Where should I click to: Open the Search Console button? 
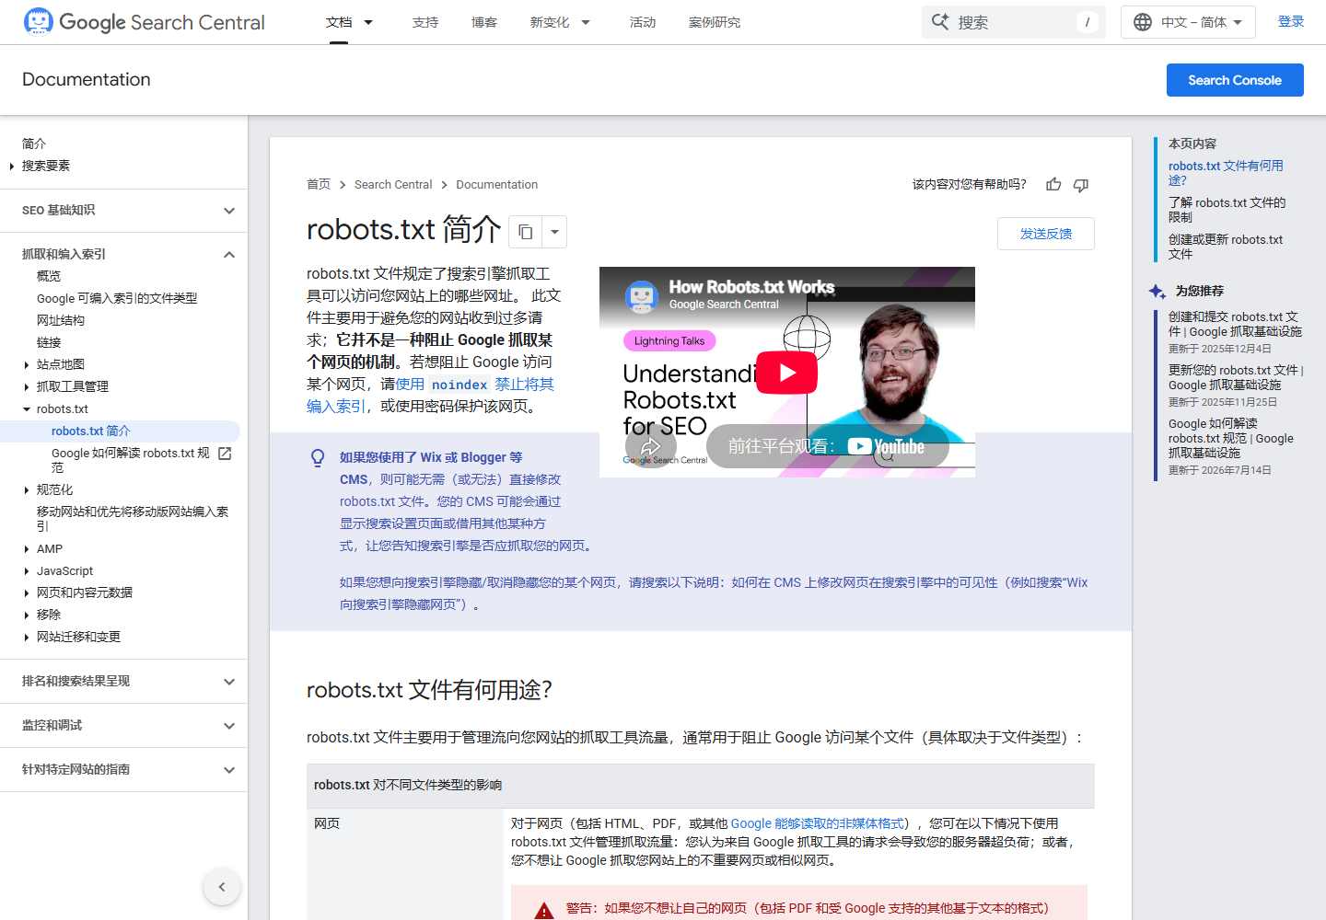click(x=1235, y=80)
